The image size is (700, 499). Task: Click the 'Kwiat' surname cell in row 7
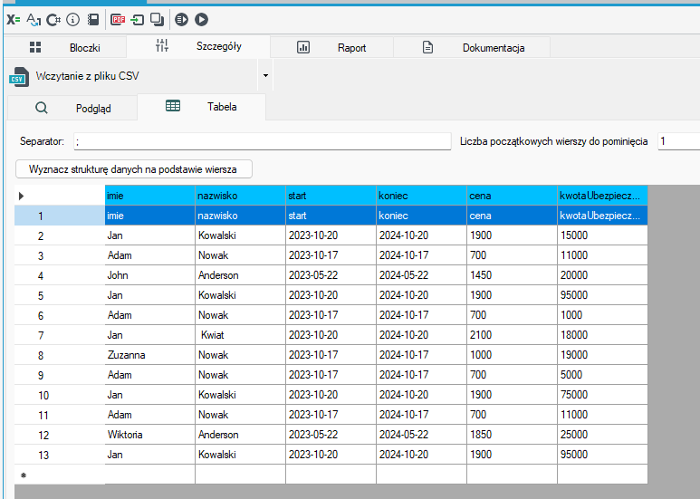click(x=241, y=335)
